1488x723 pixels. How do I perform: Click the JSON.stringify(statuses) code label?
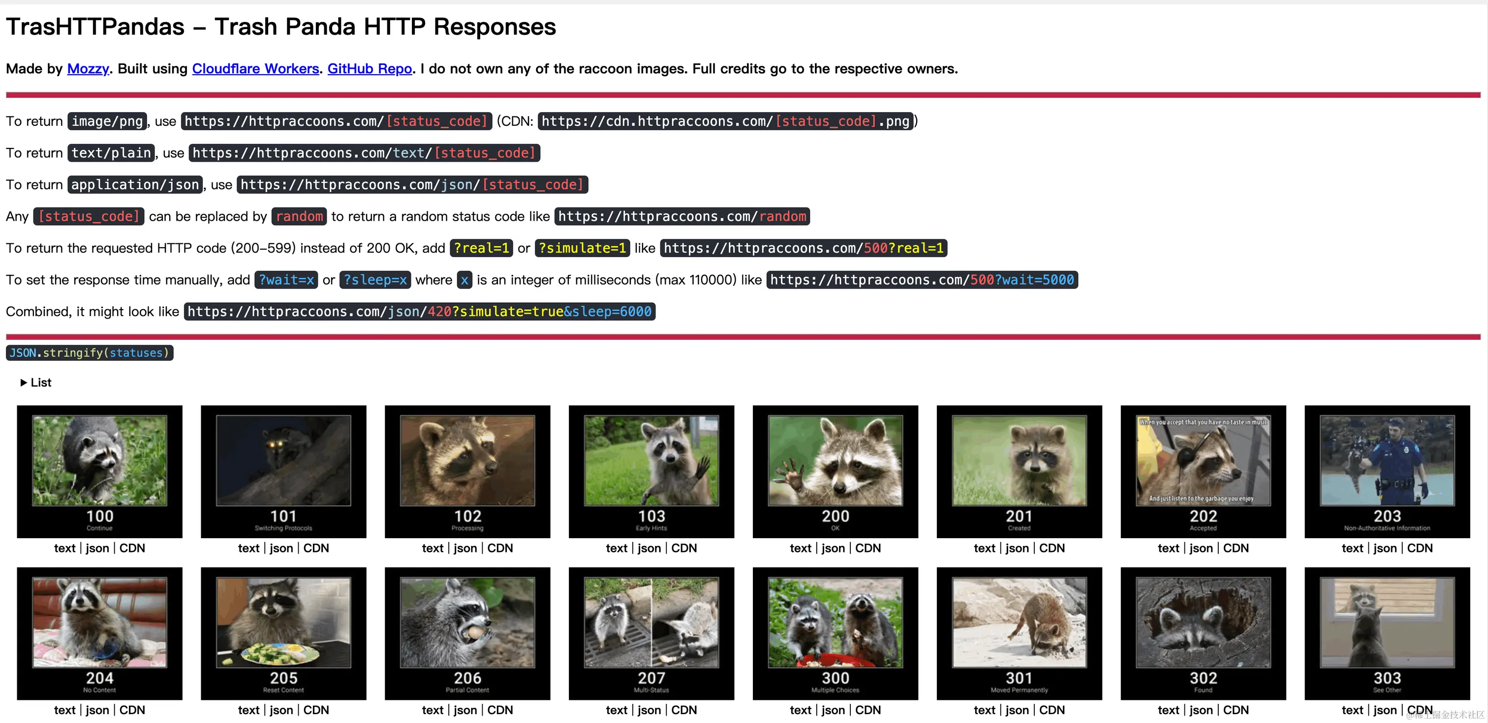(x=90, y=352)
